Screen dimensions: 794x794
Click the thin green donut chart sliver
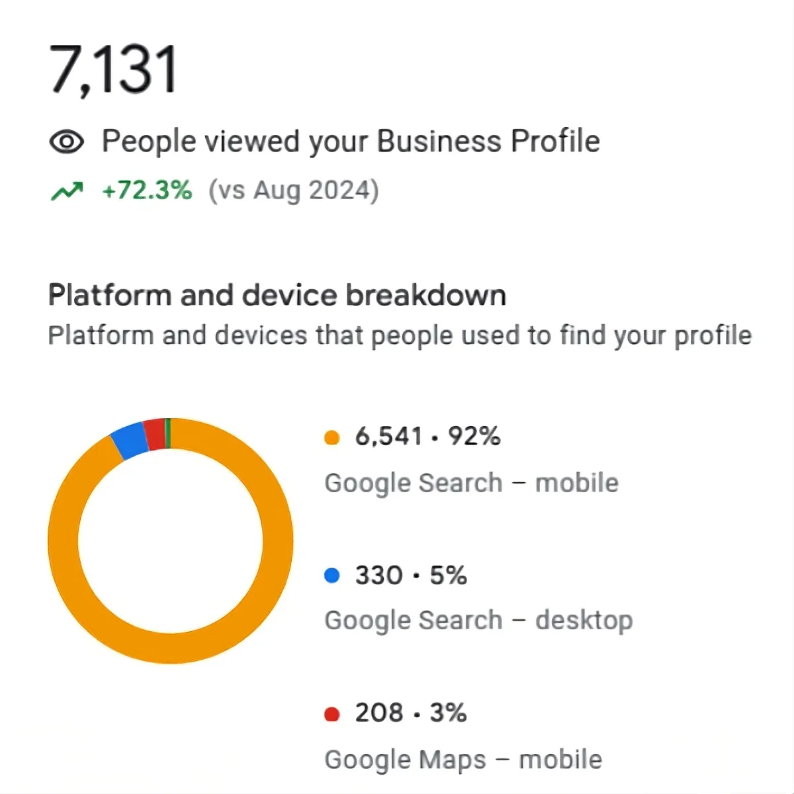(x=168, y=433)
